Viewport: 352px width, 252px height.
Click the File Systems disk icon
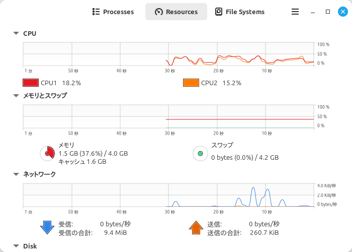click(x=219, y=12)
